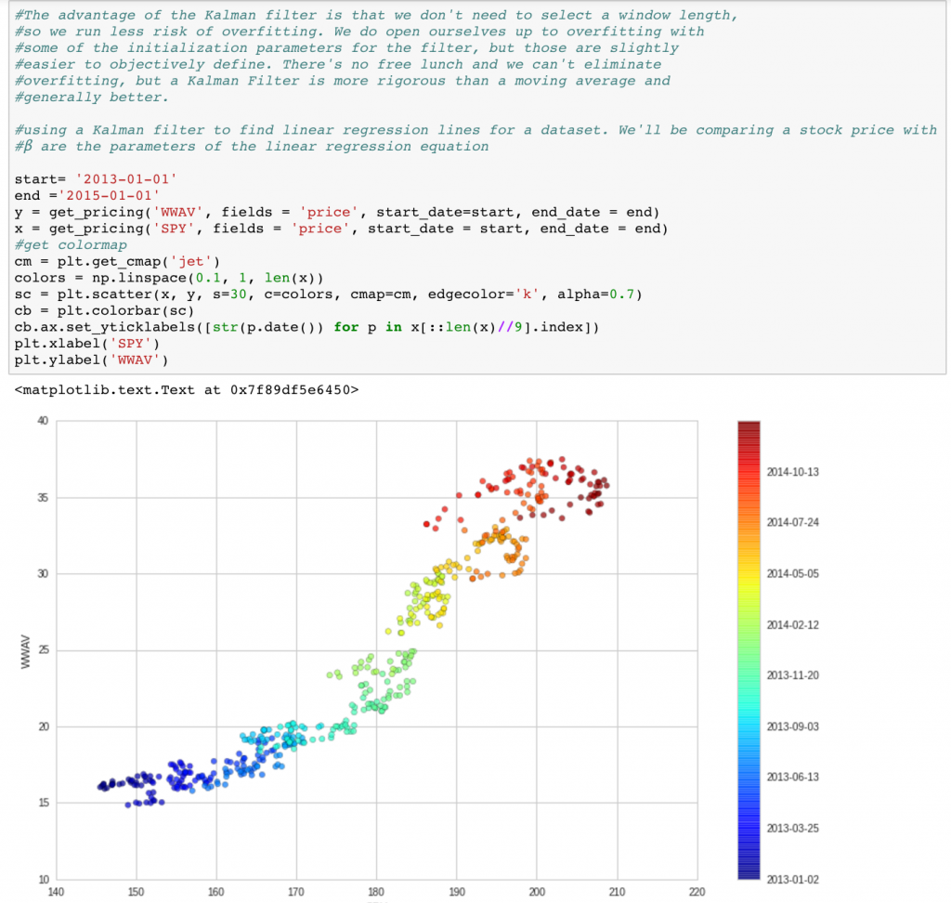The height and width of the screenshot is (903, 951).
Task: Click the colorbar label 2014-02-12
Action: point(793,624)
